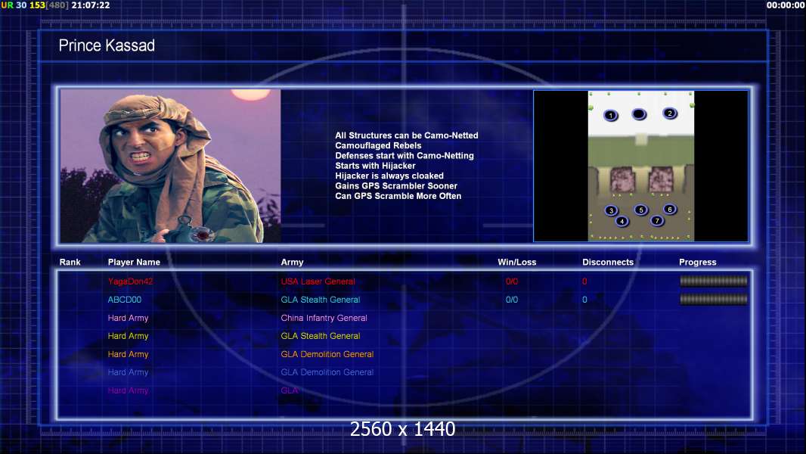Viewport: 806px width, 454px height.
Task: Click the 00:00:00 timer readout
Action: point(786,5)
